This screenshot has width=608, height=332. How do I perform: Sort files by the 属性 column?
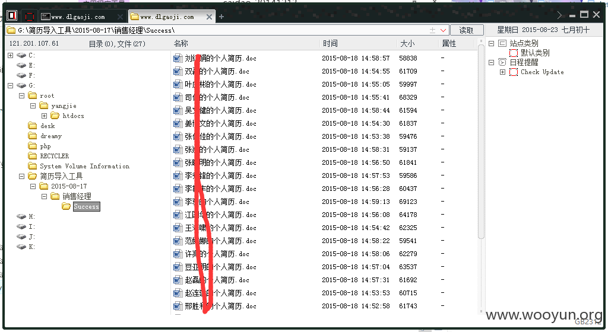point(449,43)
